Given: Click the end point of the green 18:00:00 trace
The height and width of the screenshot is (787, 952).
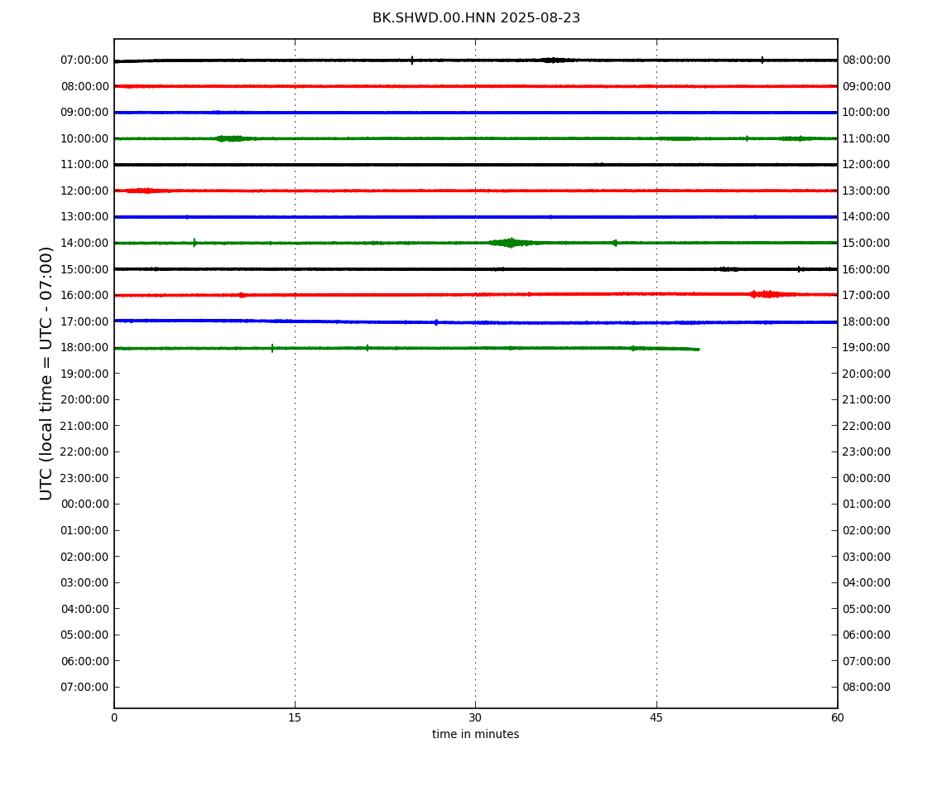Looking at the screenshot, I should (698, 350).
